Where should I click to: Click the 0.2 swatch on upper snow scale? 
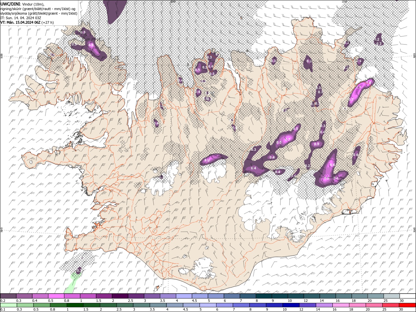tap(8, 296)
